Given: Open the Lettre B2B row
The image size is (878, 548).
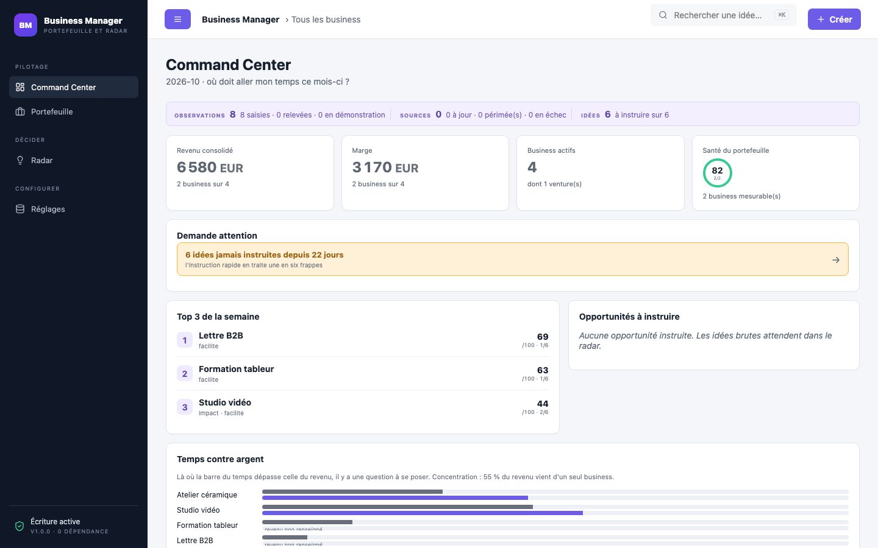Looking at the screenshot, I should click(x=363, y=340).
